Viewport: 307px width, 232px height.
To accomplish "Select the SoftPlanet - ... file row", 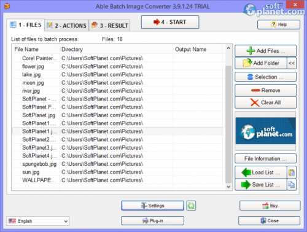I will tap(117, 99).
